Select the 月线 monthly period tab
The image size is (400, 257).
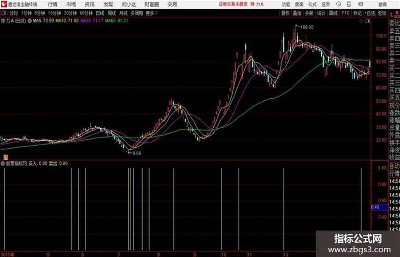(x=124, y=13)
